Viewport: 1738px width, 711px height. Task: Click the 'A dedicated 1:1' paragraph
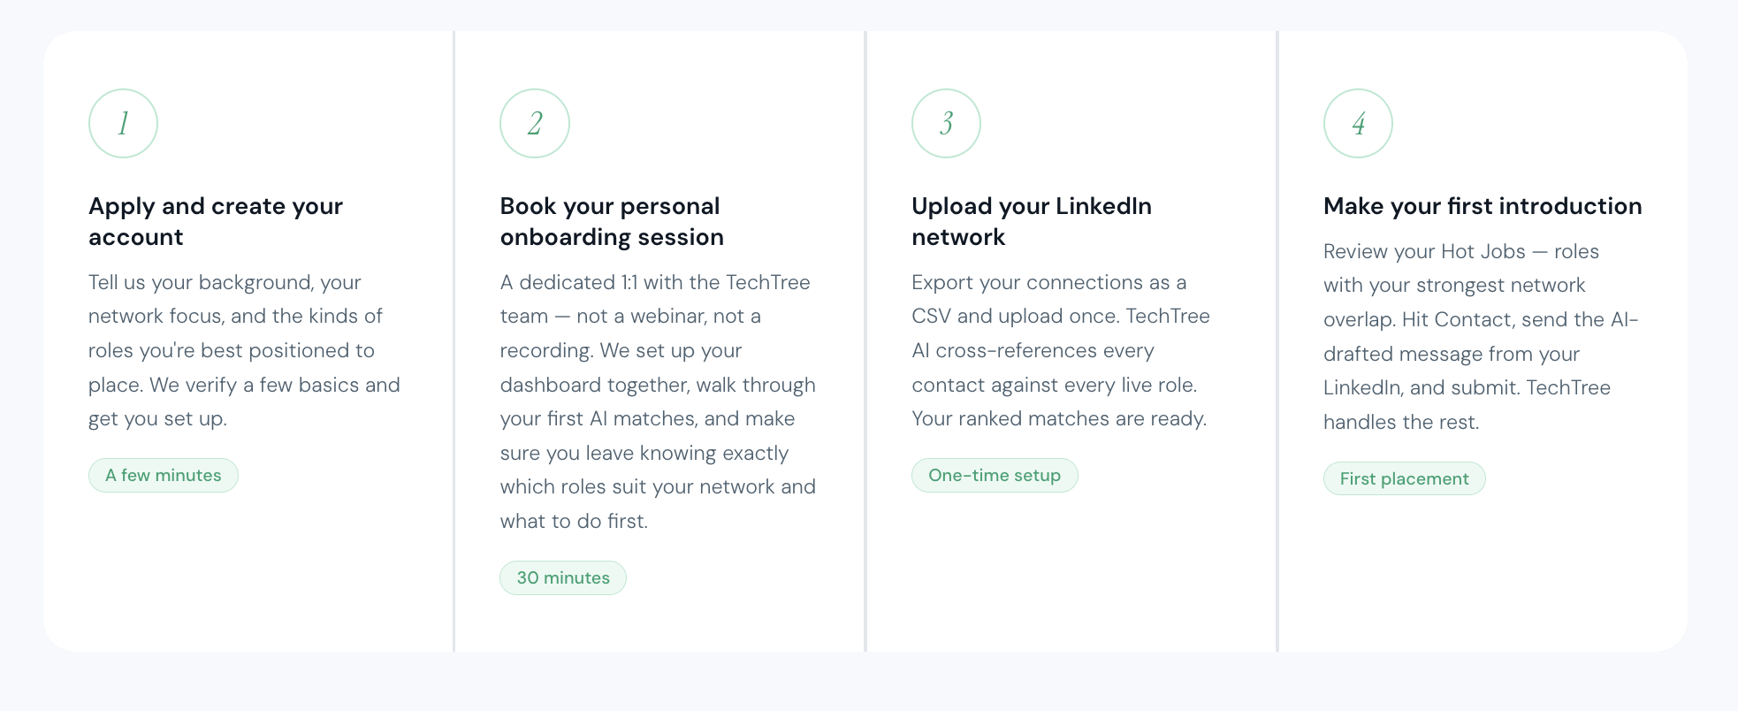pos(658,401)
